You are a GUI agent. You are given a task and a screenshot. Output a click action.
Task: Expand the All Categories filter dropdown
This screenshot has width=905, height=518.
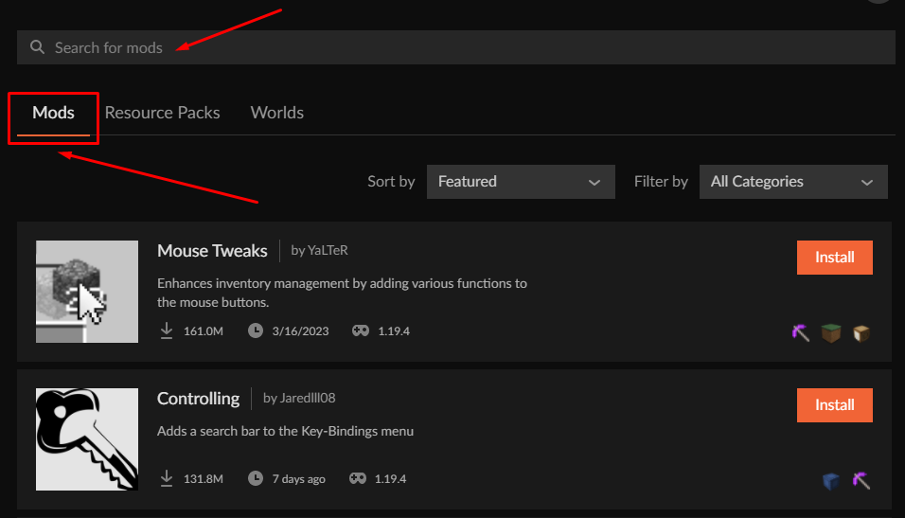[792, 182]
